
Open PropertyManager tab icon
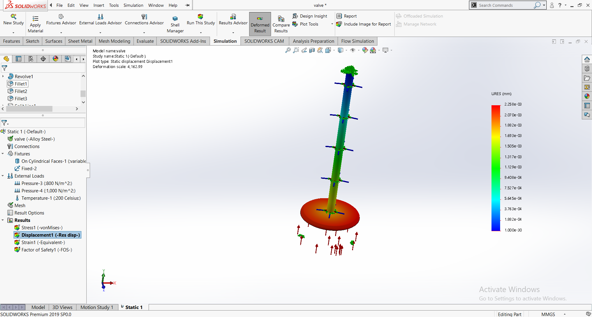pyautogui.click(x=18, y=59)
